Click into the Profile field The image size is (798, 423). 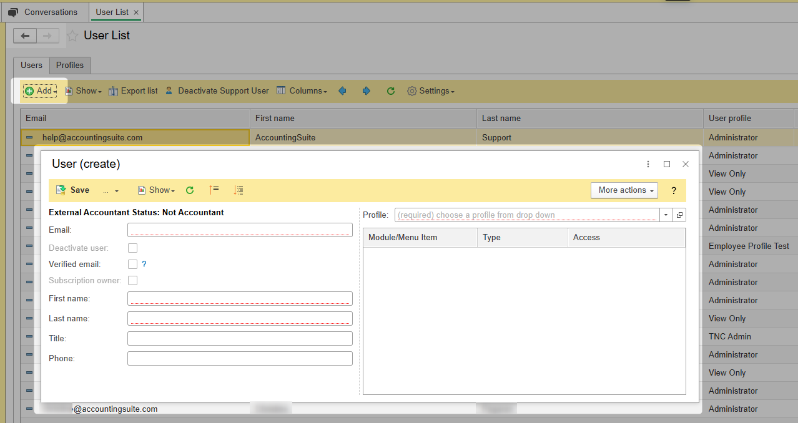coord(527,215)
